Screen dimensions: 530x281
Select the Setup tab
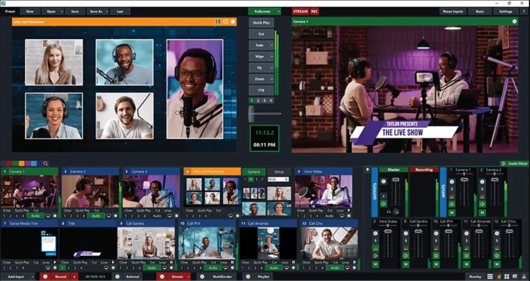[279, 172]
